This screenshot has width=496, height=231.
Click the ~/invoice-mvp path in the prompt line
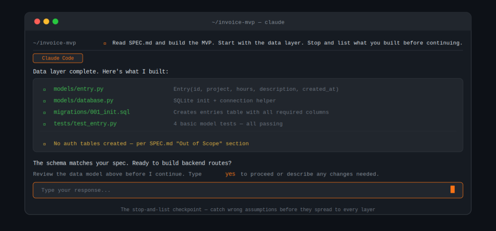54,43
